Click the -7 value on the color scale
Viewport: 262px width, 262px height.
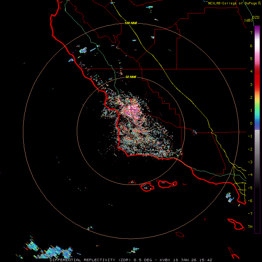pos(250,214)
